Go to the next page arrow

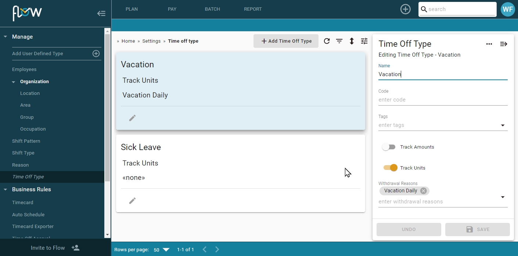point(217,249)
